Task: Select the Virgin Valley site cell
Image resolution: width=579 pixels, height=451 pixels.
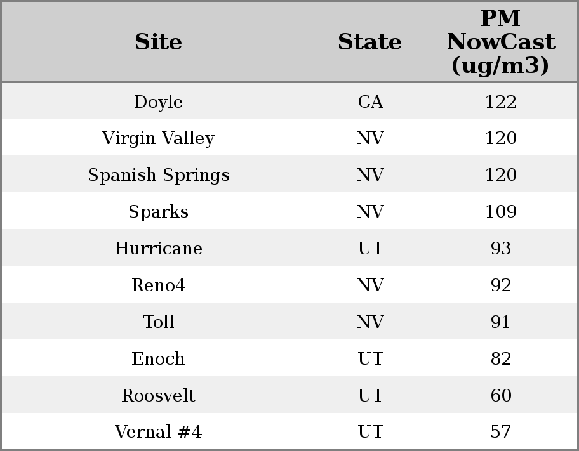Action: point(158,138)
